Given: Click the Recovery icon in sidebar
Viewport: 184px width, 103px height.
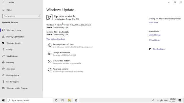Looking at the screenshot, I should (x=3, y=62).
